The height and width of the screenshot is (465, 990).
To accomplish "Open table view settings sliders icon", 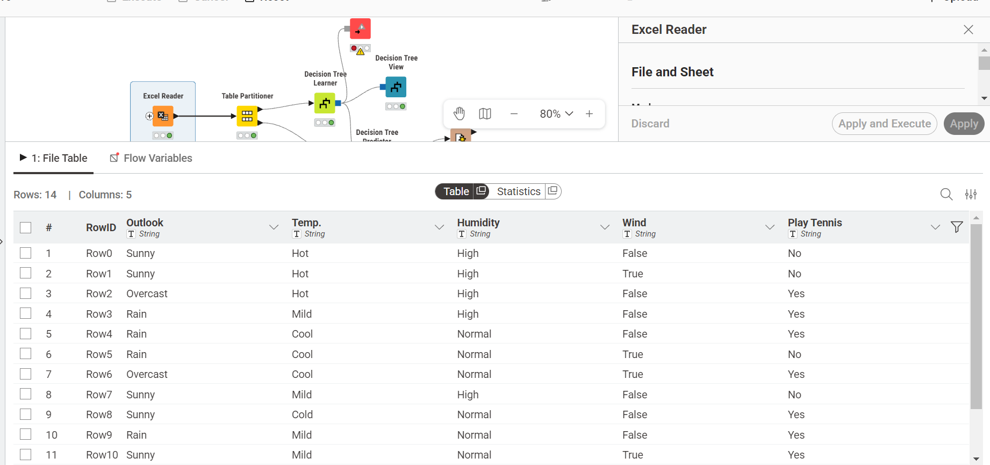I will 971,194.
